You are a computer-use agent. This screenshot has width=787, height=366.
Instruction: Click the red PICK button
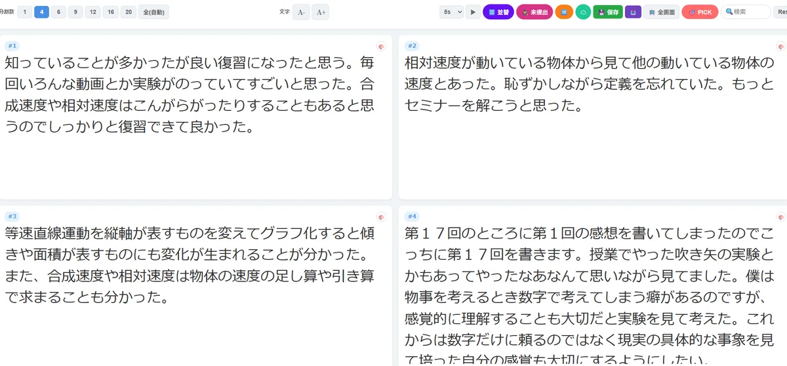700,12
